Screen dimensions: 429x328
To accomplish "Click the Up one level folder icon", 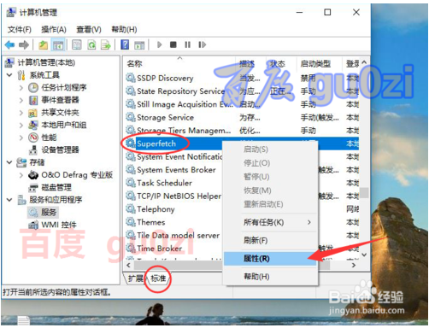I will 44,45.
